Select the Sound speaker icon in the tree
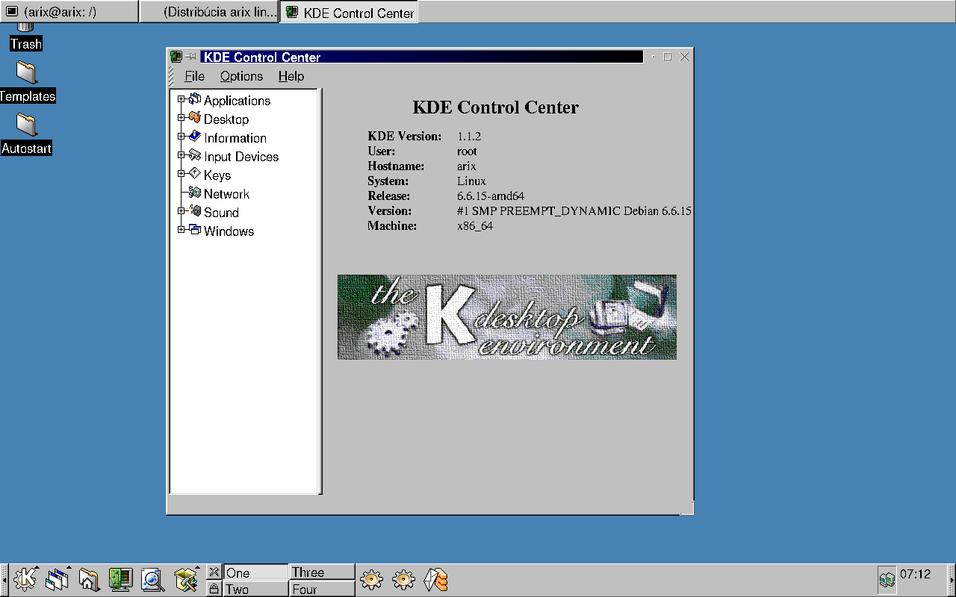Viewport: 956px width, 597px height. tap(195, 211)
